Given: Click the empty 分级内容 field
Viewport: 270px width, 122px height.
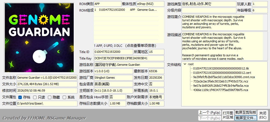Looking at the screenshot, I should pos(209,10).
